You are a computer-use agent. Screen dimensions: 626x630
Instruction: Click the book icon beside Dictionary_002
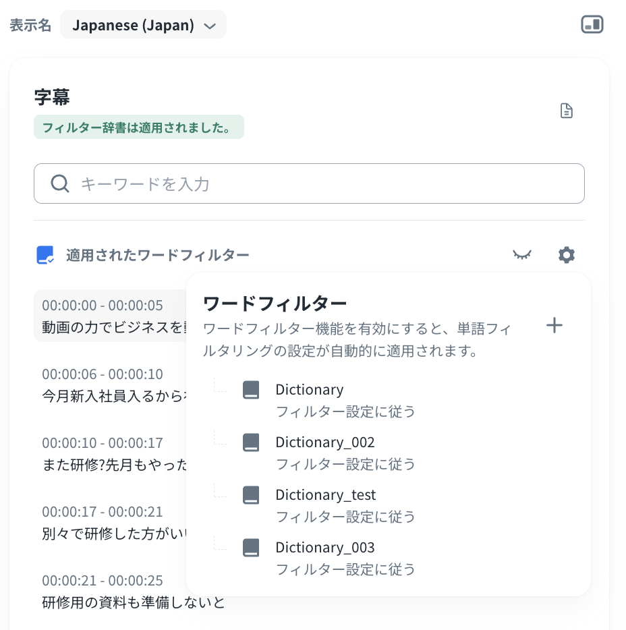[x=251, y=442]
